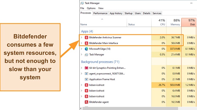Click the Application Frame Host icon

point(86,79)
